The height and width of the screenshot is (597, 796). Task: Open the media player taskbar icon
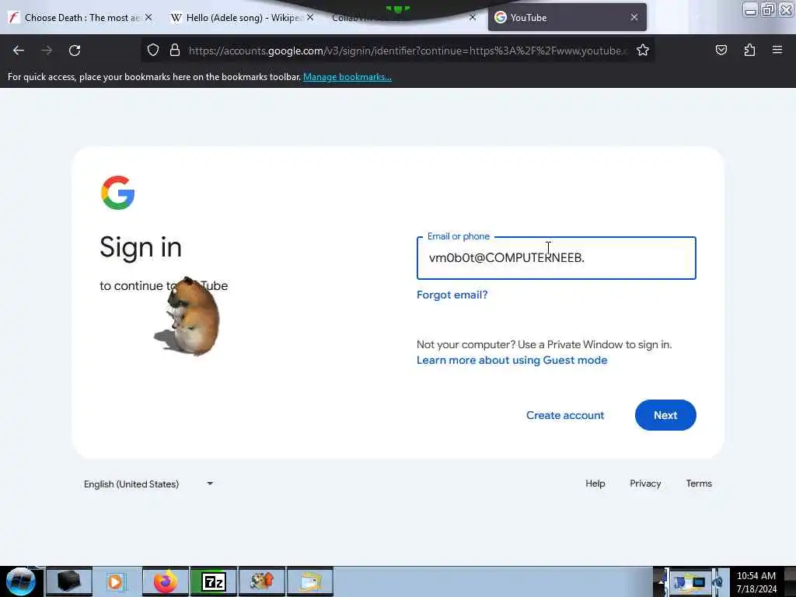pyautogui.click(x=117, y=581)
